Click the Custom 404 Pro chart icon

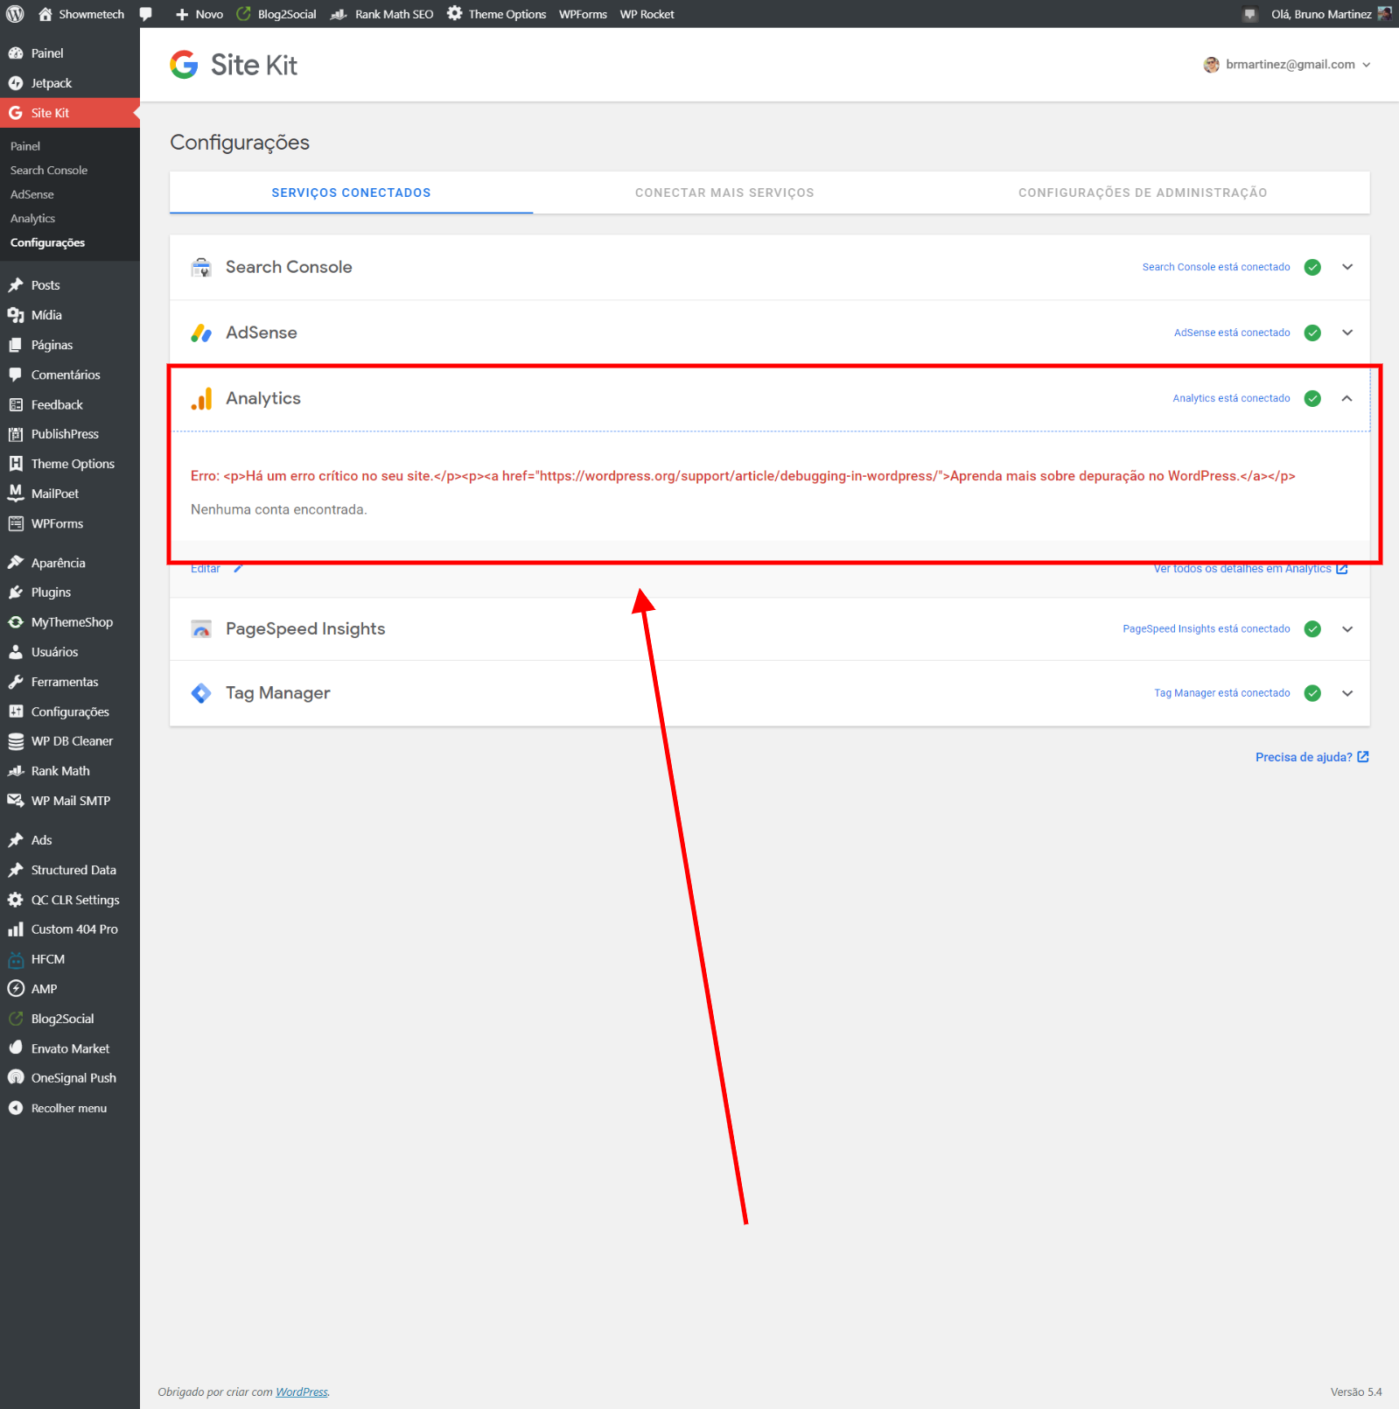pyautogui.click(x=16, y=929)
